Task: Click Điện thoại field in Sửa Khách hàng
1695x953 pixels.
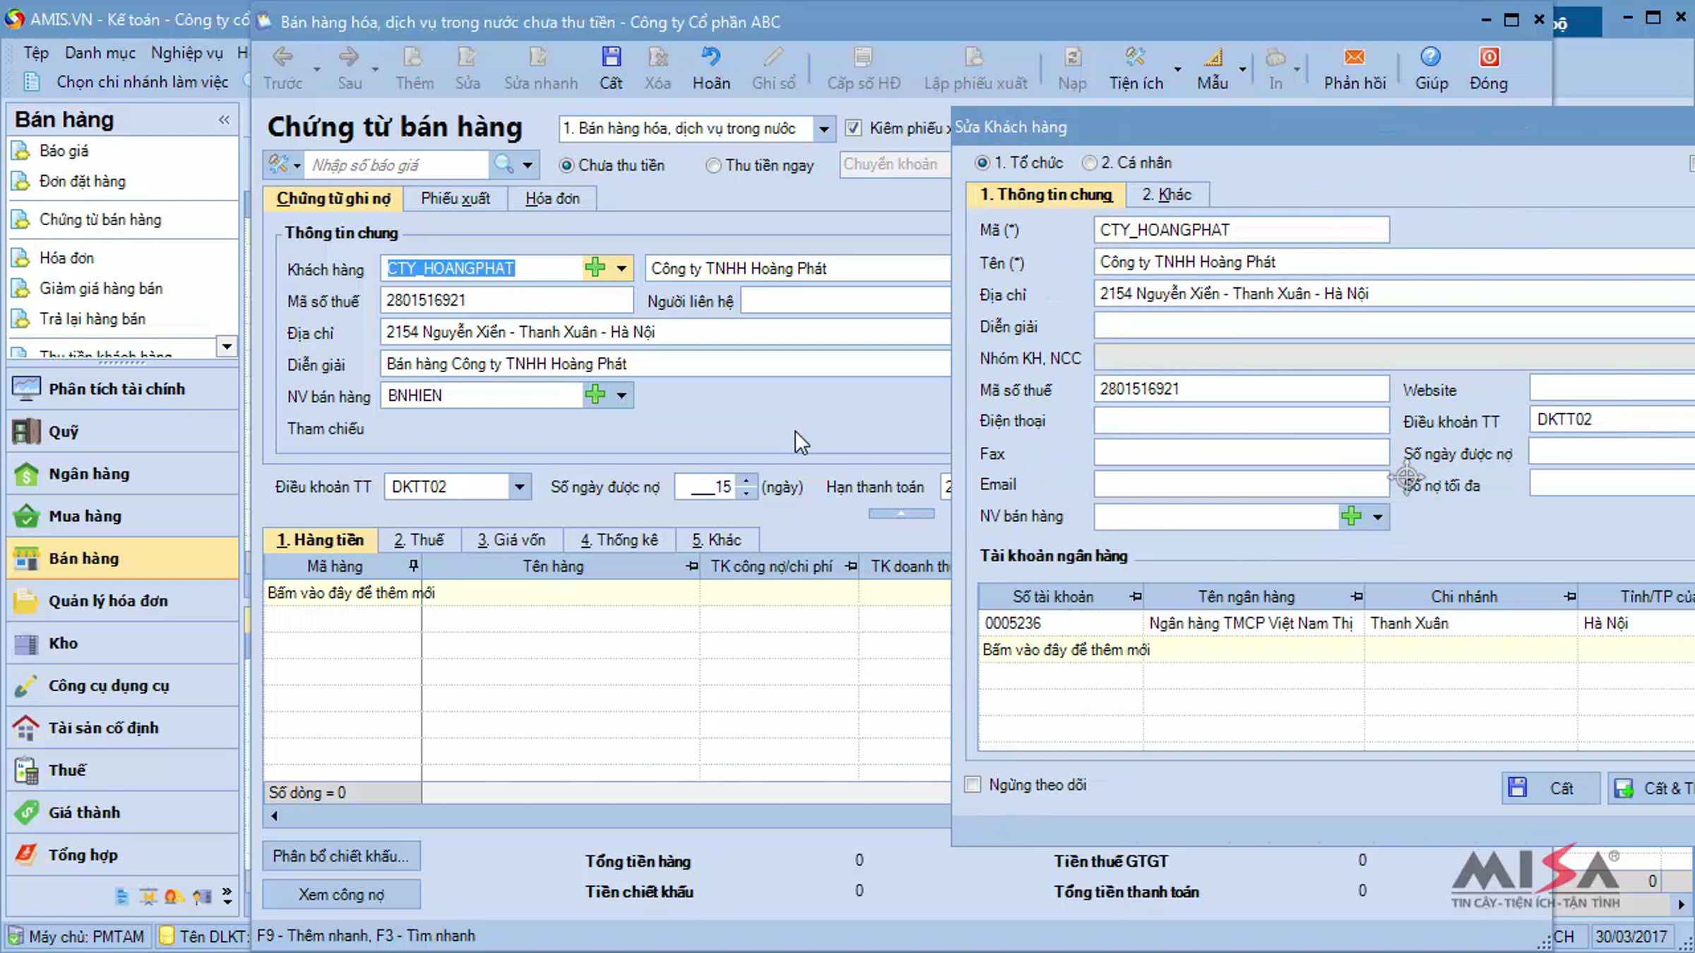Action: click(1242, 421)
